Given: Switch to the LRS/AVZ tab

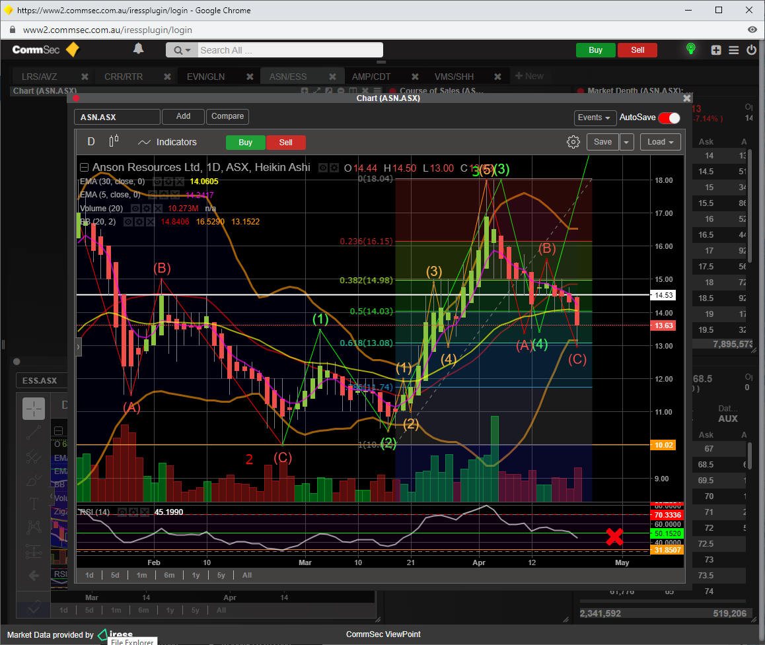Looking at the screenshot, I should (x=40, y=77).
